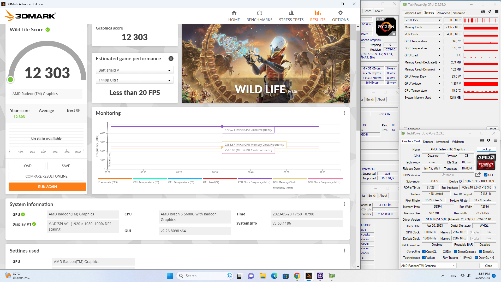Click the Close button in GPU-Z Graphics Card window

click(488, 266)
